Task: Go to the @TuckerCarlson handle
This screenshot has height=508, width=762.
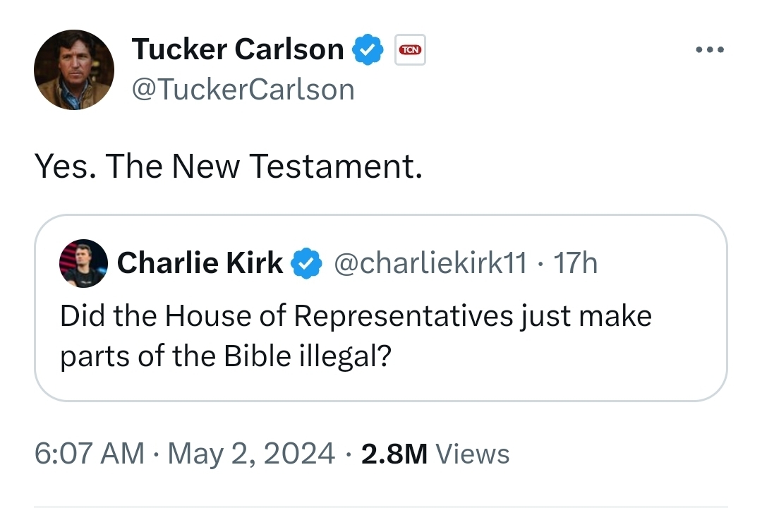Action: coord(243,90)
